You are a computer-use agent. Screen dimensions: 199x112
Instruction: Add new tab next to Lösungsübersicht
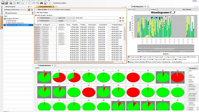click(56, 7)
